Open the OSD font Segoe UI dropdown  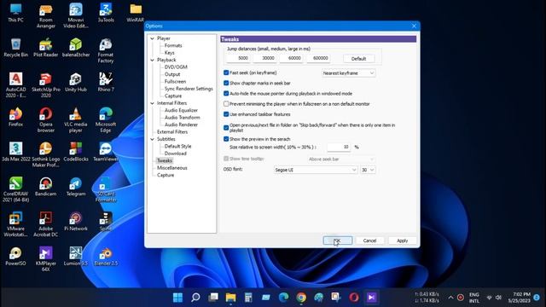tap(316, 170)
